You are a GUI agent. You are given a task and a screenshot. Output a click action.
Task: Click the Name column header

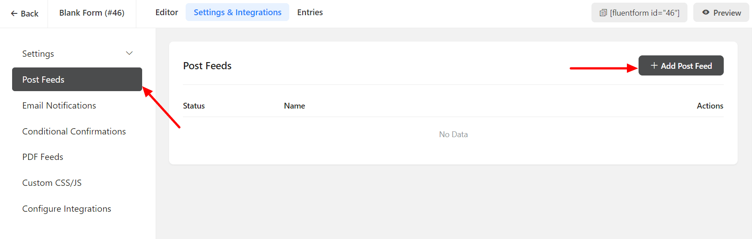point(294,106)
